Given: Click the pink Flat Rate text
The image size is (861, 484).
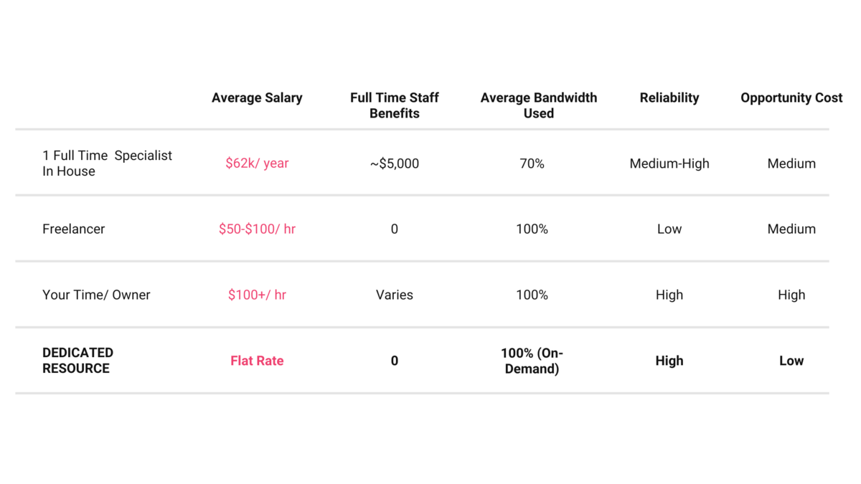Looking at the screenshot, I should tap(257, 361).
